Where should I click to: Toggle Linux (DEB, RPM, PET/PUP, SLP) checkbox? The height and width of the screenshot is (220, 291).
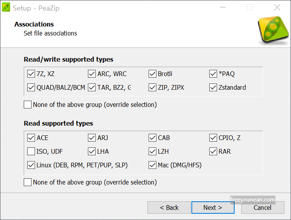(x=31, y=165)
